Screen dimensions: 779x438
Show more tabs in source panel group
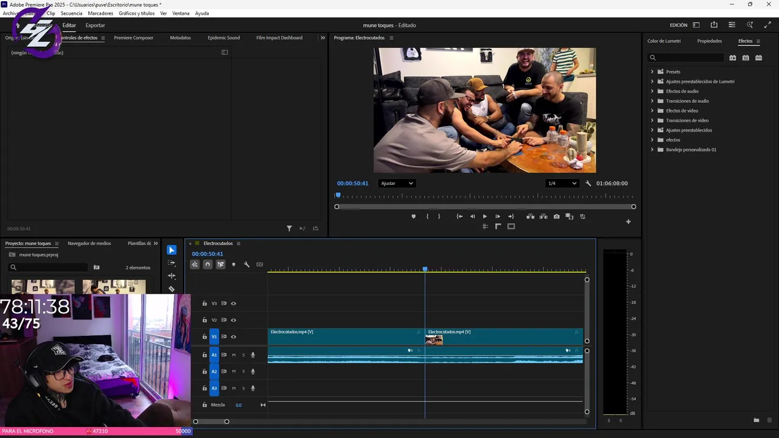coord(323,38)
